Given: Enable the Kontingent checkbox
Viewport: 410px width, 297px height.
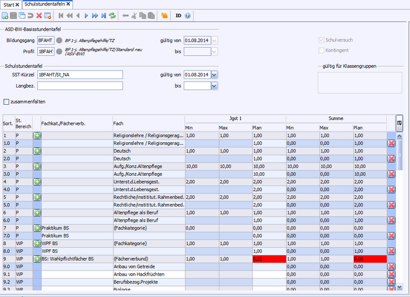Looking at the screenshot, I should coord(321,50).
